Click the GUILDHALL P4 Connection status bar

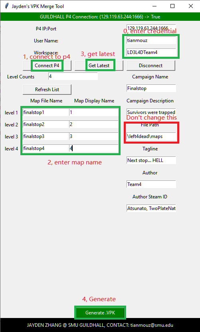point(100,17)
